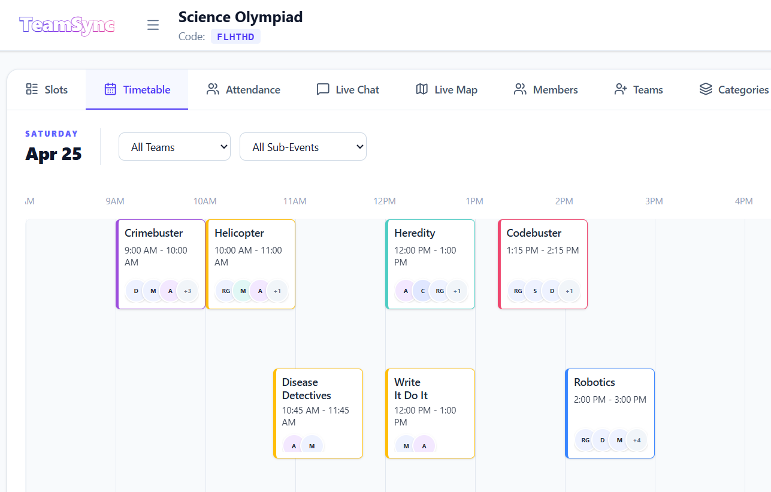Click the Timetable calendar icon
Screen dimensions: 771x492
click(x=110, y=89)
